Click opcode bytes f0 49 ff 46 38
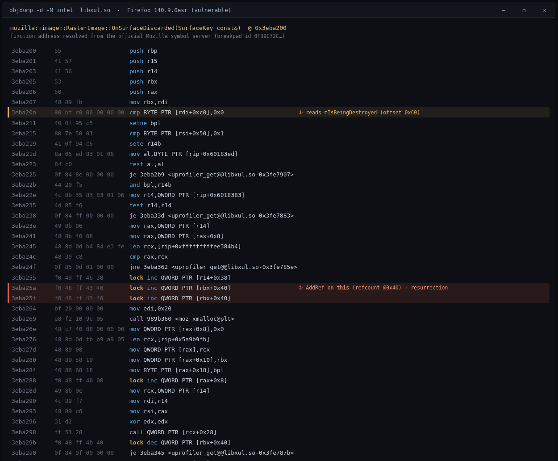Screen dimensions: 558x461 [x=79, y=277]
